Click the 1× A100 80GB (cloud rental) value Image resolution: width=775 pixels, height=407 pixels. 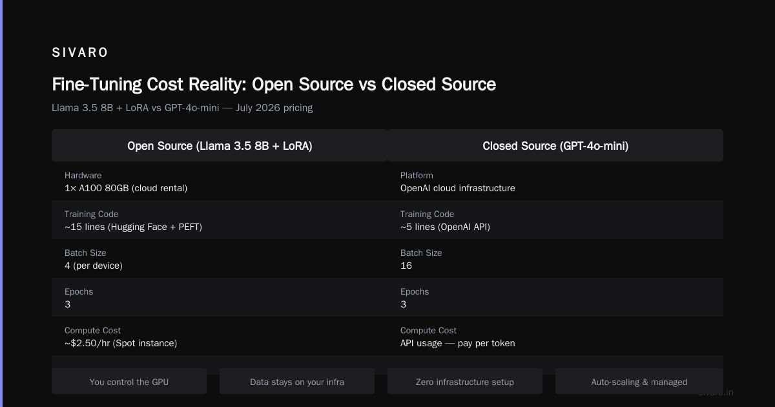pyautogui.click(x=126, y=189)
